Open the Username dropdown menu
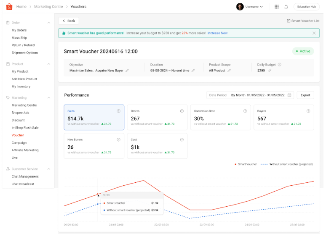 click(x=254, y=7)
